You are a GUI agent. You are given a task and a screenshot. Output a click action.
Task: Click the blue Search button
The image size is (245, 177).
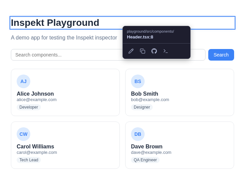click(x=221, y=55)
